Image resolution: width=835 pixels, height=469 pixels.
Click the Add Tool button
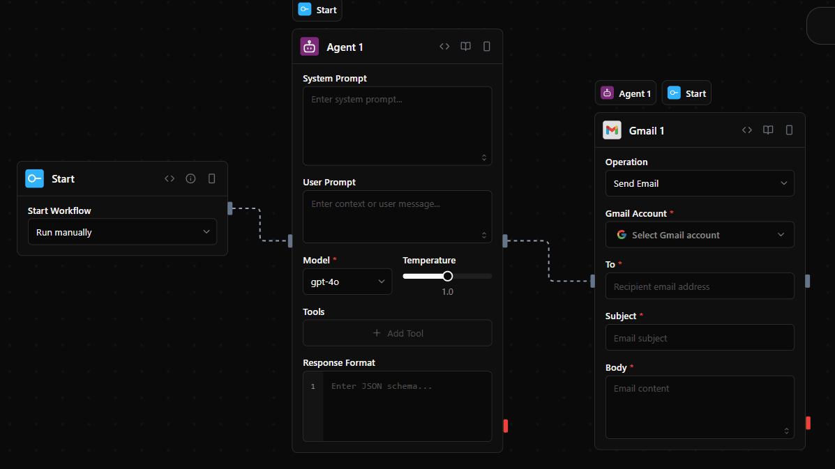coord(397,333)
